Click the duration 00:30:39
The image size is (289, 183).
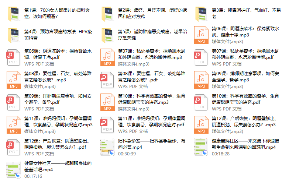coord(127,154)
